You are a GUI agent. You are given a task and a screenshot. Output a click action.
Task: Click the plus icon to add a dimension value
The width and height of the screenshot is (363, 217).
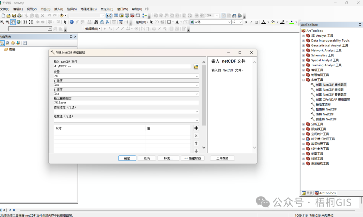pos(196,128)
